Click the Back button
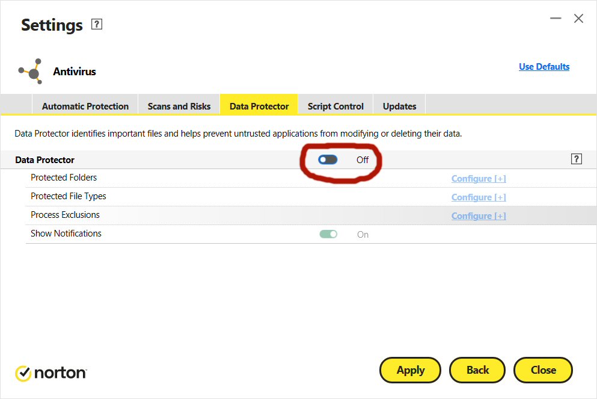Image resolution: width=597 pixels, height=399 pixels. [x=477, y=370]
